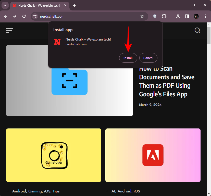The image size is (211, 196).
Task: Open the site hamburger menu
Action: [10, 31]
